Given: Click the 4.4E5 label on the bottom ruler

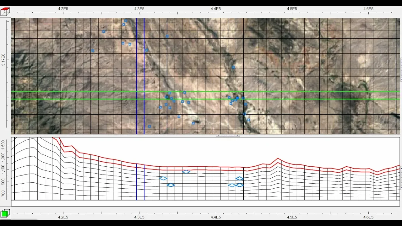Looking at the screenshot, I should 216,217.
